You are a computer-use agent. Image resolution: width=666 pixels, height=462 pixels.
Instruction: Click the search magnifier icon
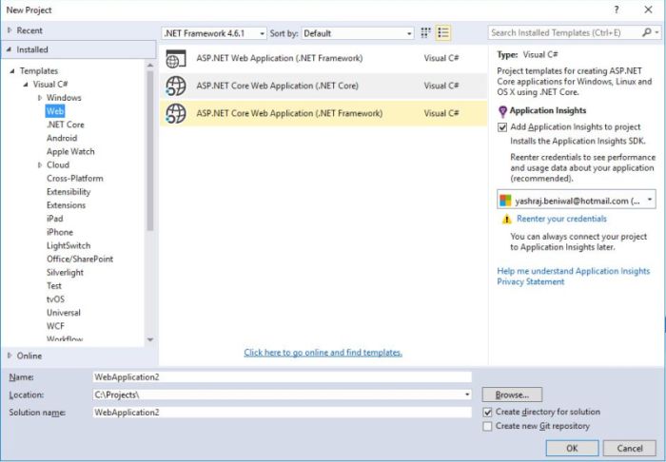click(646, 32)
